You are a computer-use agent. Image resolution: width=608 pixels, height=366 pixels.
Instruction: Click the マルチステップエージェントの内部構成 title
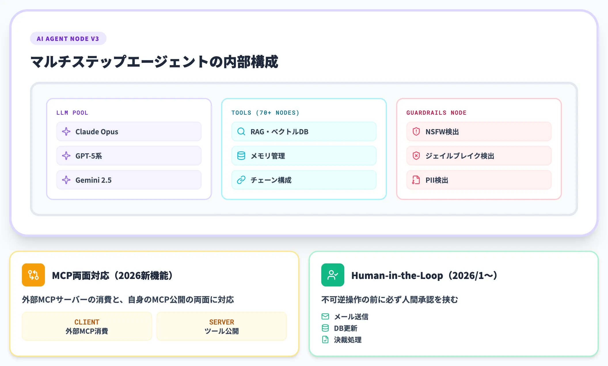tap(154, 62)
